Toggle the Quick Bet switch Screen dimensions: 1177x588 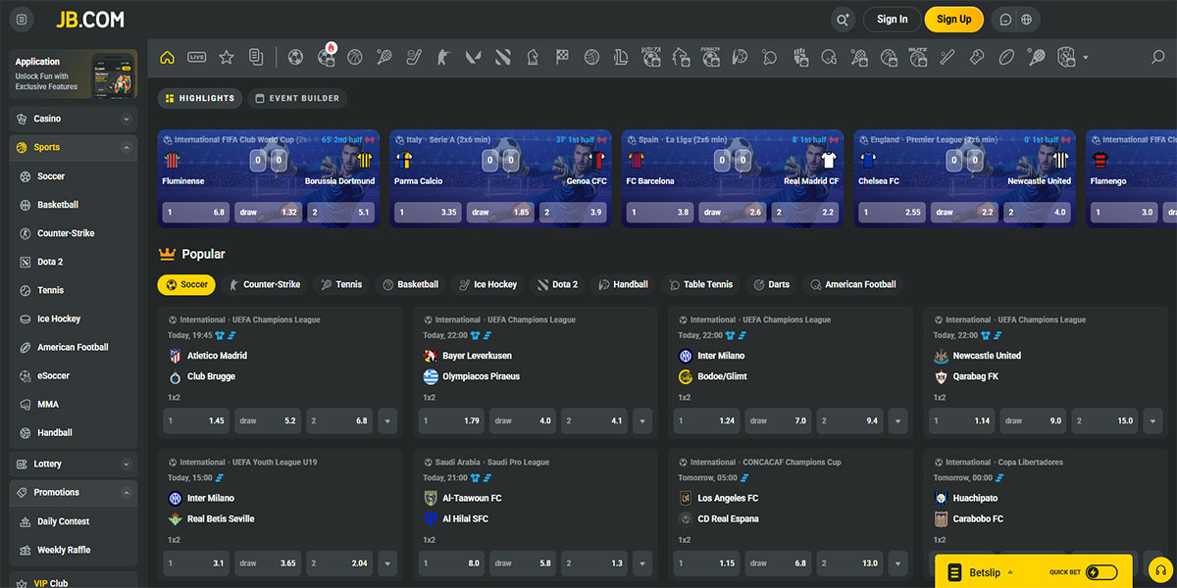[1100, 572]
